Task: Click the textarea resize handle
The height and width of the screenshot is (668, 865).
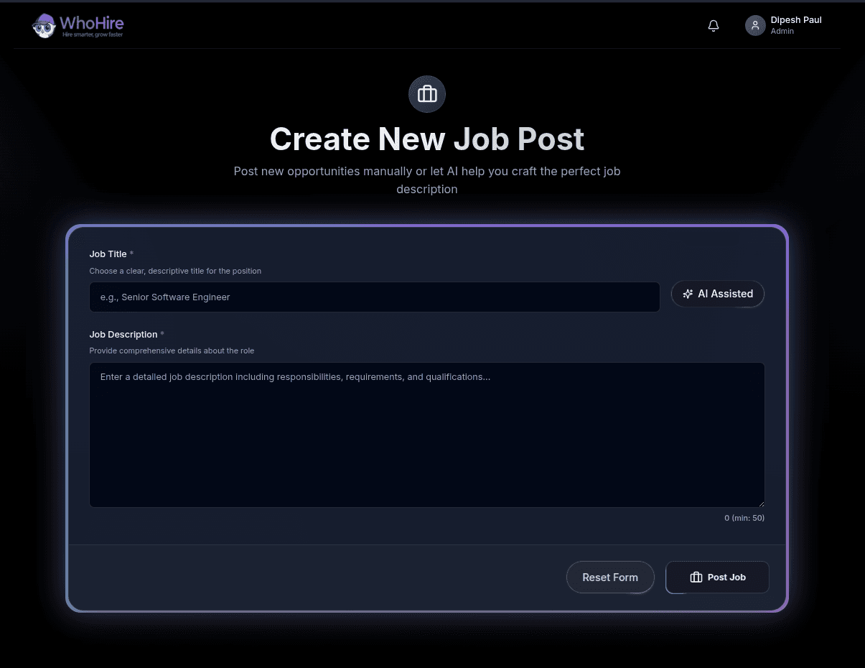Action: click(x=762, y=504)
